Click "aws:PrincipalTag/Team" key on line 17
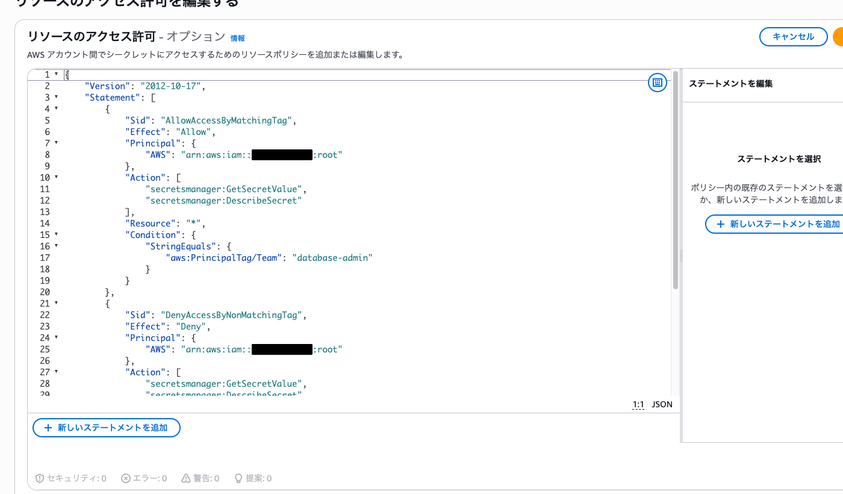The height and width of the screenshot is (494, 843). point(223,258)
